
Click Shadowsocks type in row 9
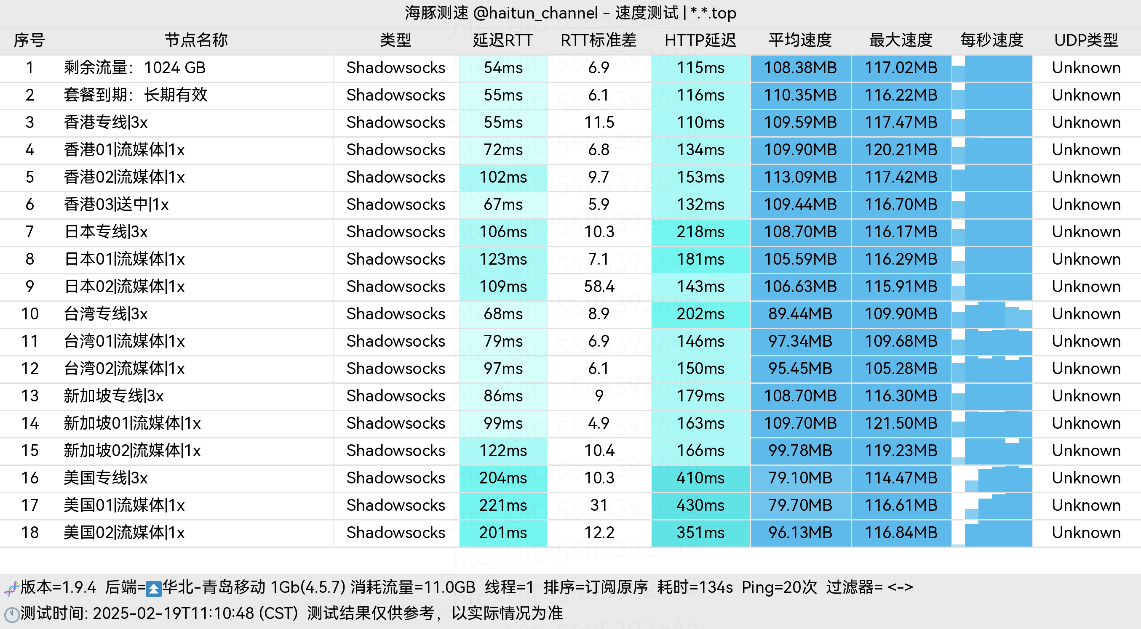[x=395, y=287]
